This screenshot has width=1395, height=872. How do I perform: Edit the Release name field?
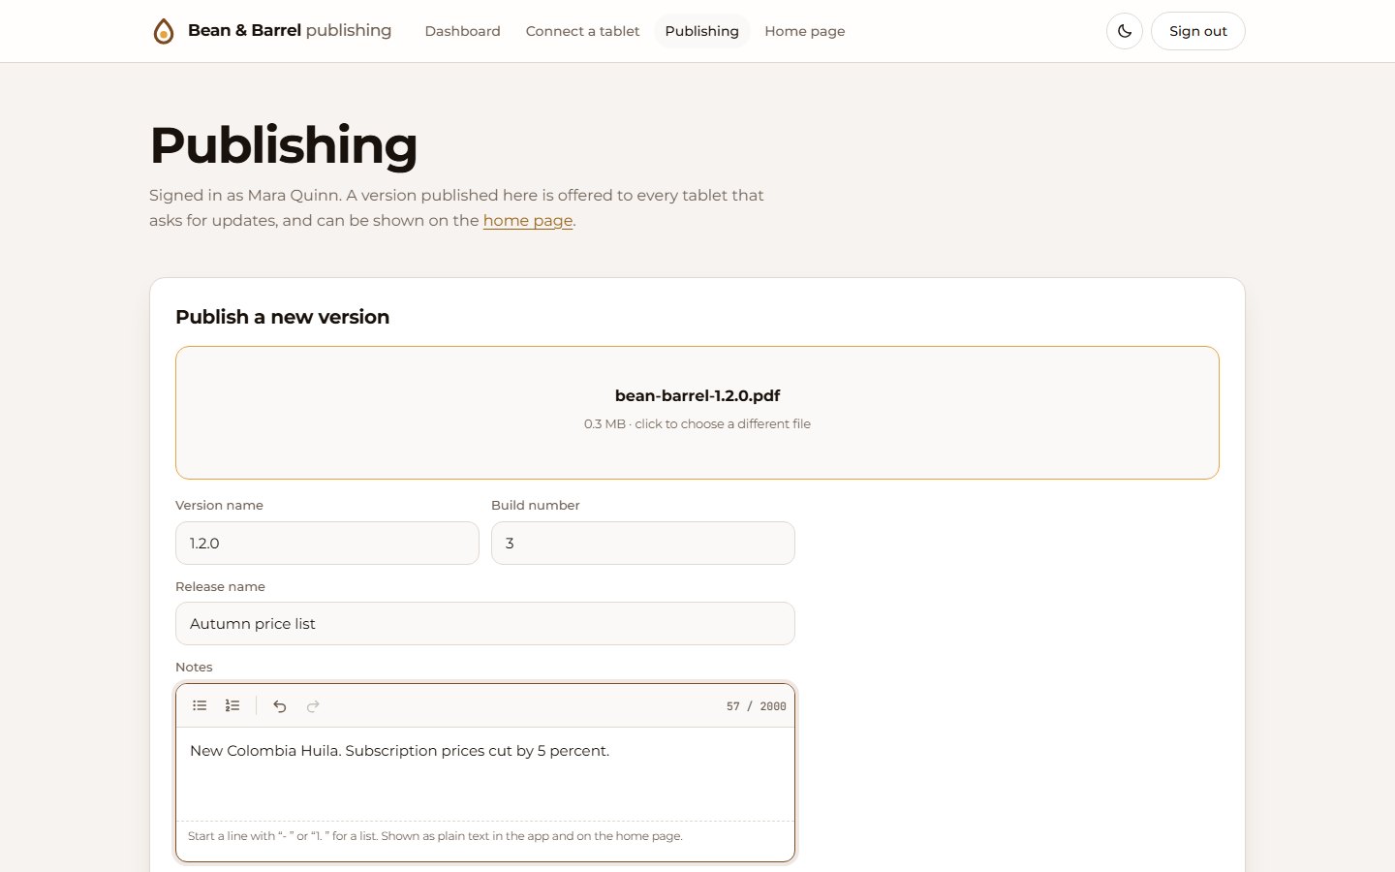(485, 624)
